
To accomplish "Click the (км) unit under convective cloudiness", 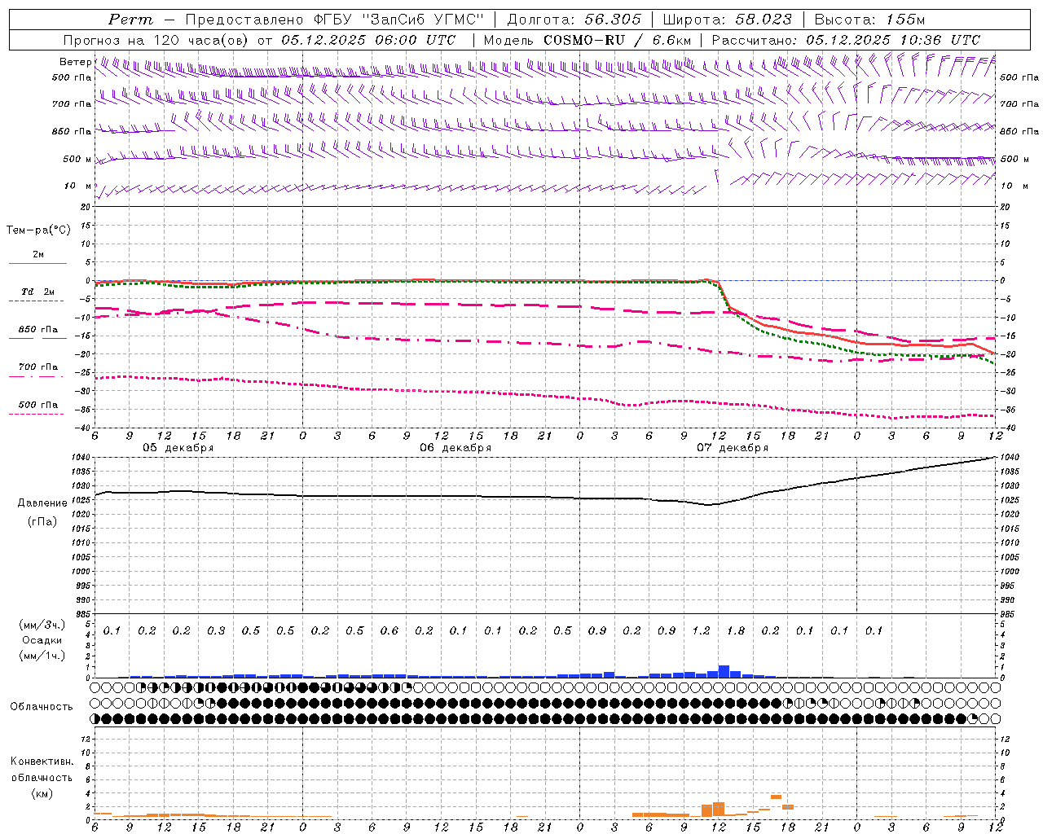I will (42, 793).
